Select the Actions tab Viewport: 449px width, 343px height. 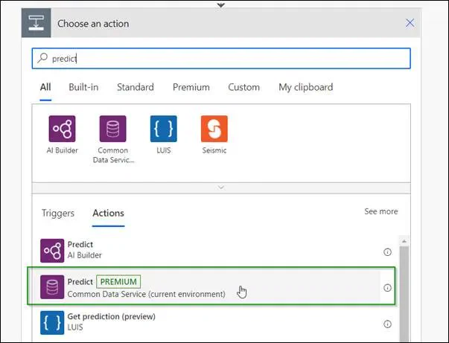point(108,213)
